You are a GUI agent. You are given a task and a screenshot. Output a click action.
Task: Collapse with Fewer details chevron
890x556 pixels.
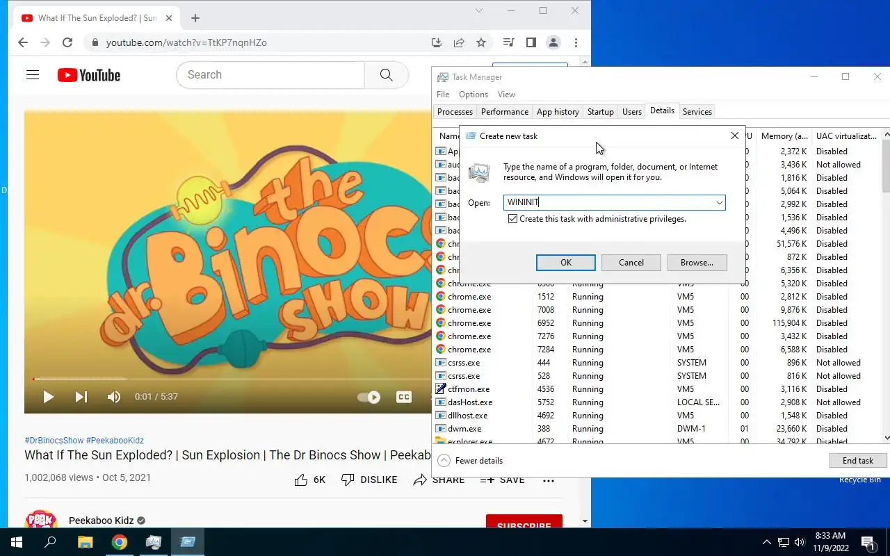(444, 461)
